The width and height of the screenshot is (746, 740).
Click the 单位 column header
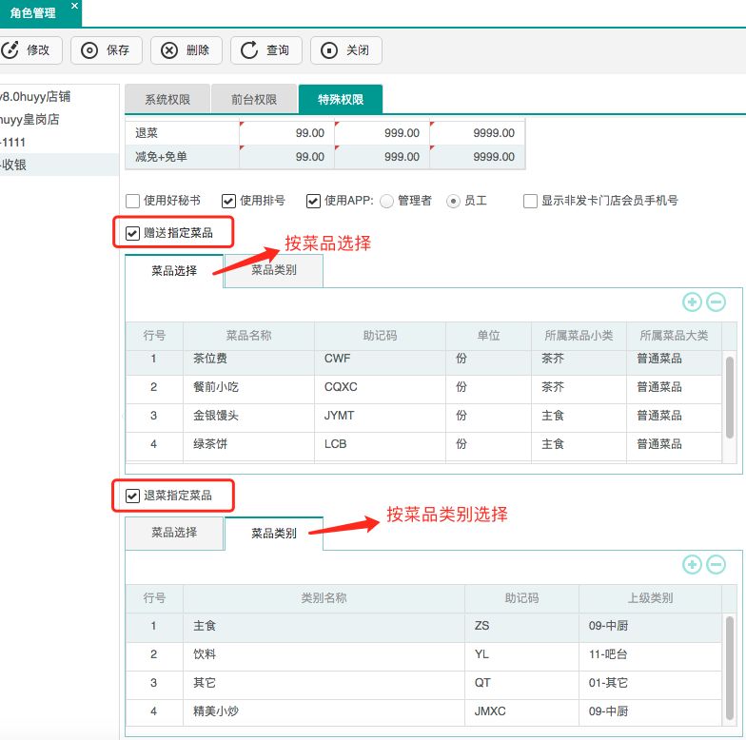[489, 336]
